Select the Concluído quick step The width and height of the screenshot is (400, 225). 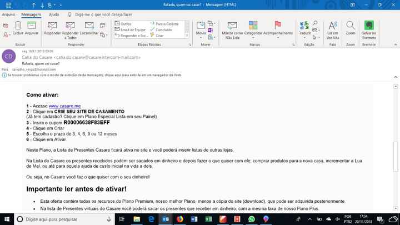click(161, 29)
